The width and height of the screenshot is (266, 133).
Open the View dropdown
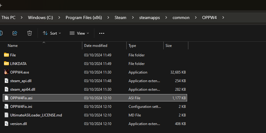pyautogui.click(x=79, y=33)
